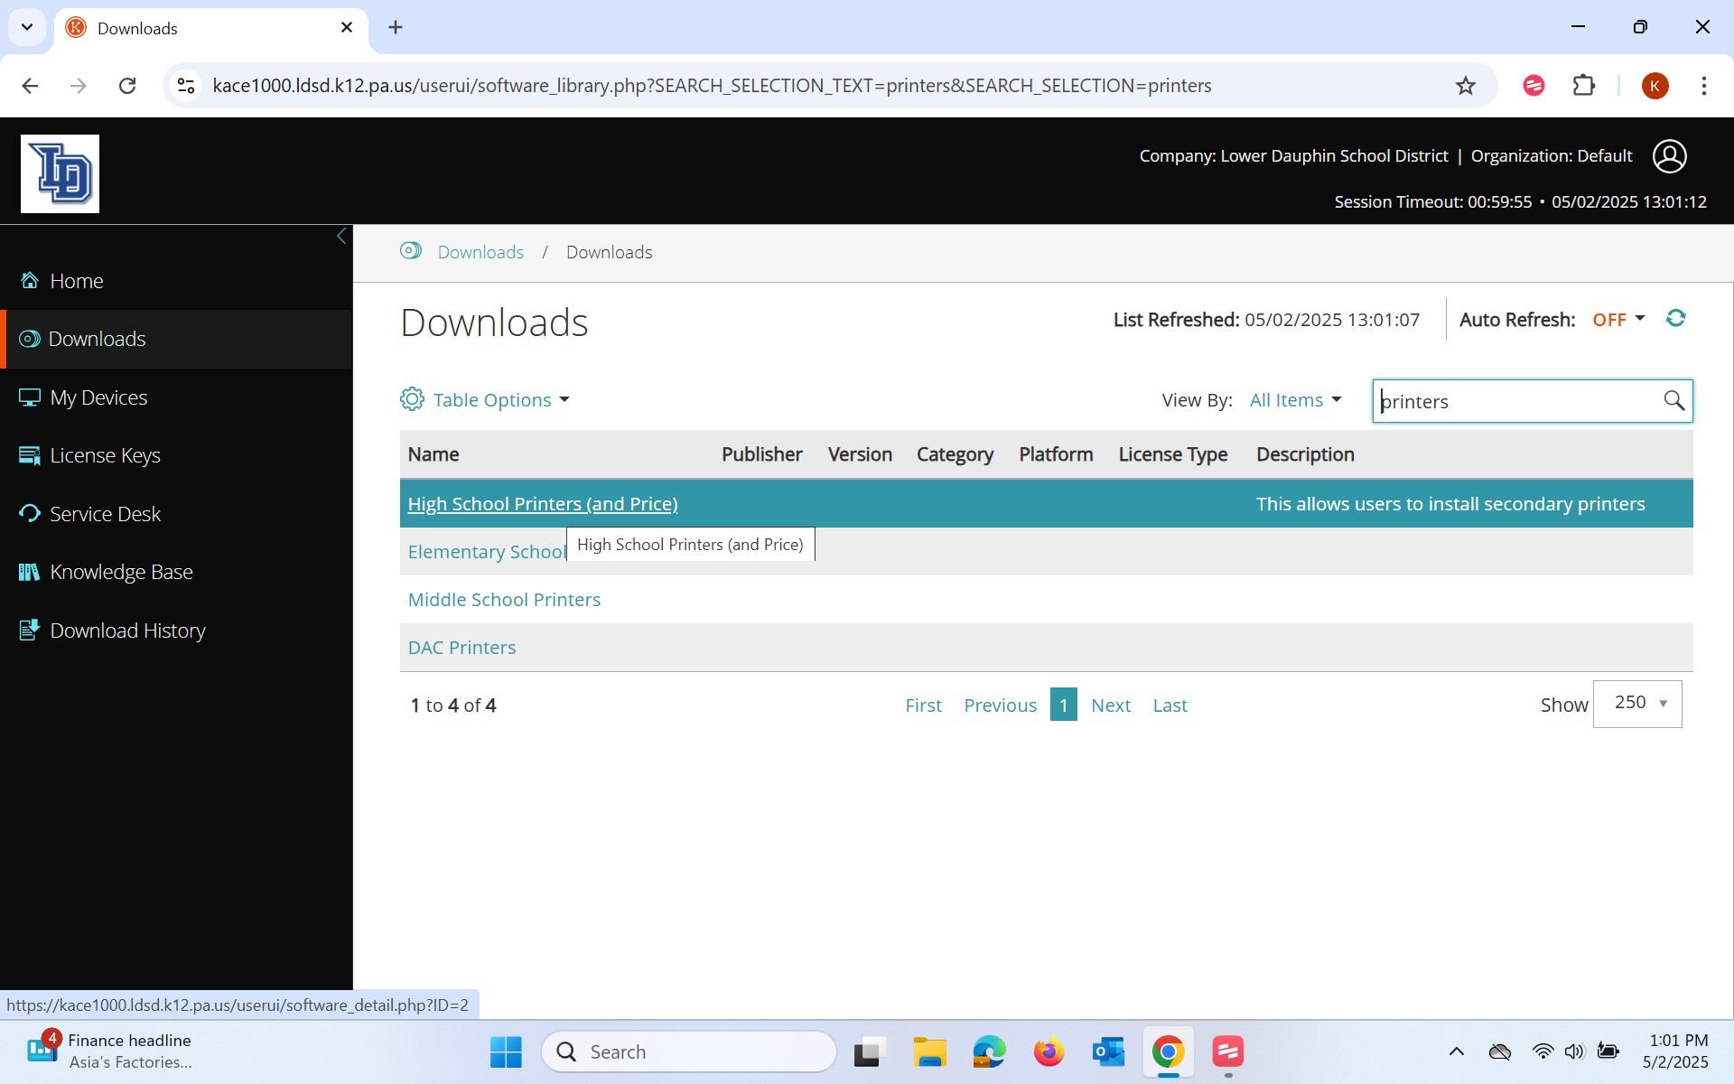Image resolution: width=1734 pixels, height=1084 pixels.
Task: Open the DAC Printers link
Action: coord(461,648)
